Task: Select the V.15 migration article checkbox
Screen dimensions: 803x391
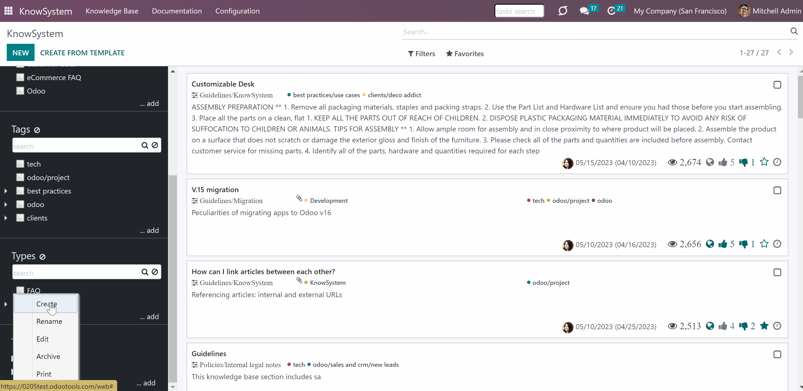Action: [777, 190]
